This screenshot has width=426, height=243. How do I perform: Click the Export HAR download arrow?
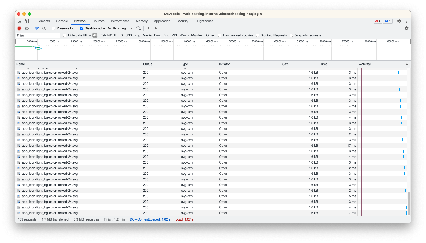(156, 28)
